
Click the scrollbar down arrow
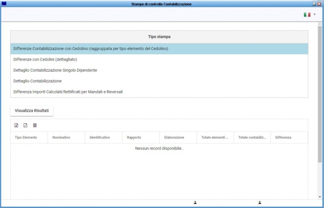tap(319, 197)
